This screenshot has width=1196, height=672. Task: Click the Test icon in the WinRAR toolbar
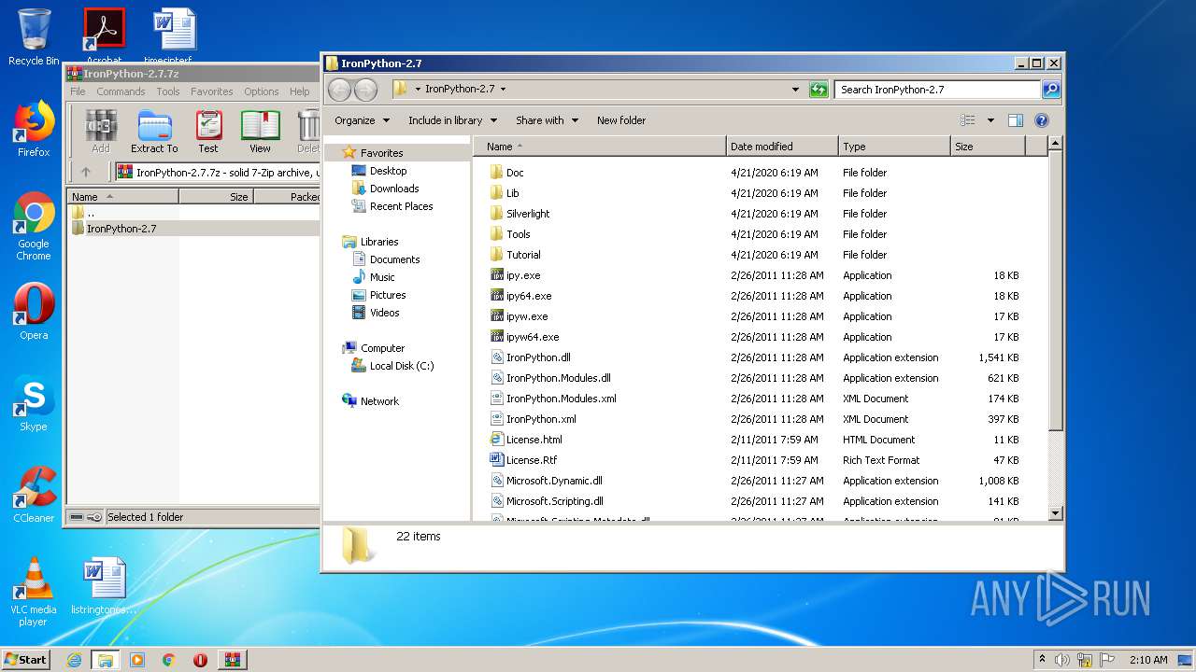click(x=208, y=132)
